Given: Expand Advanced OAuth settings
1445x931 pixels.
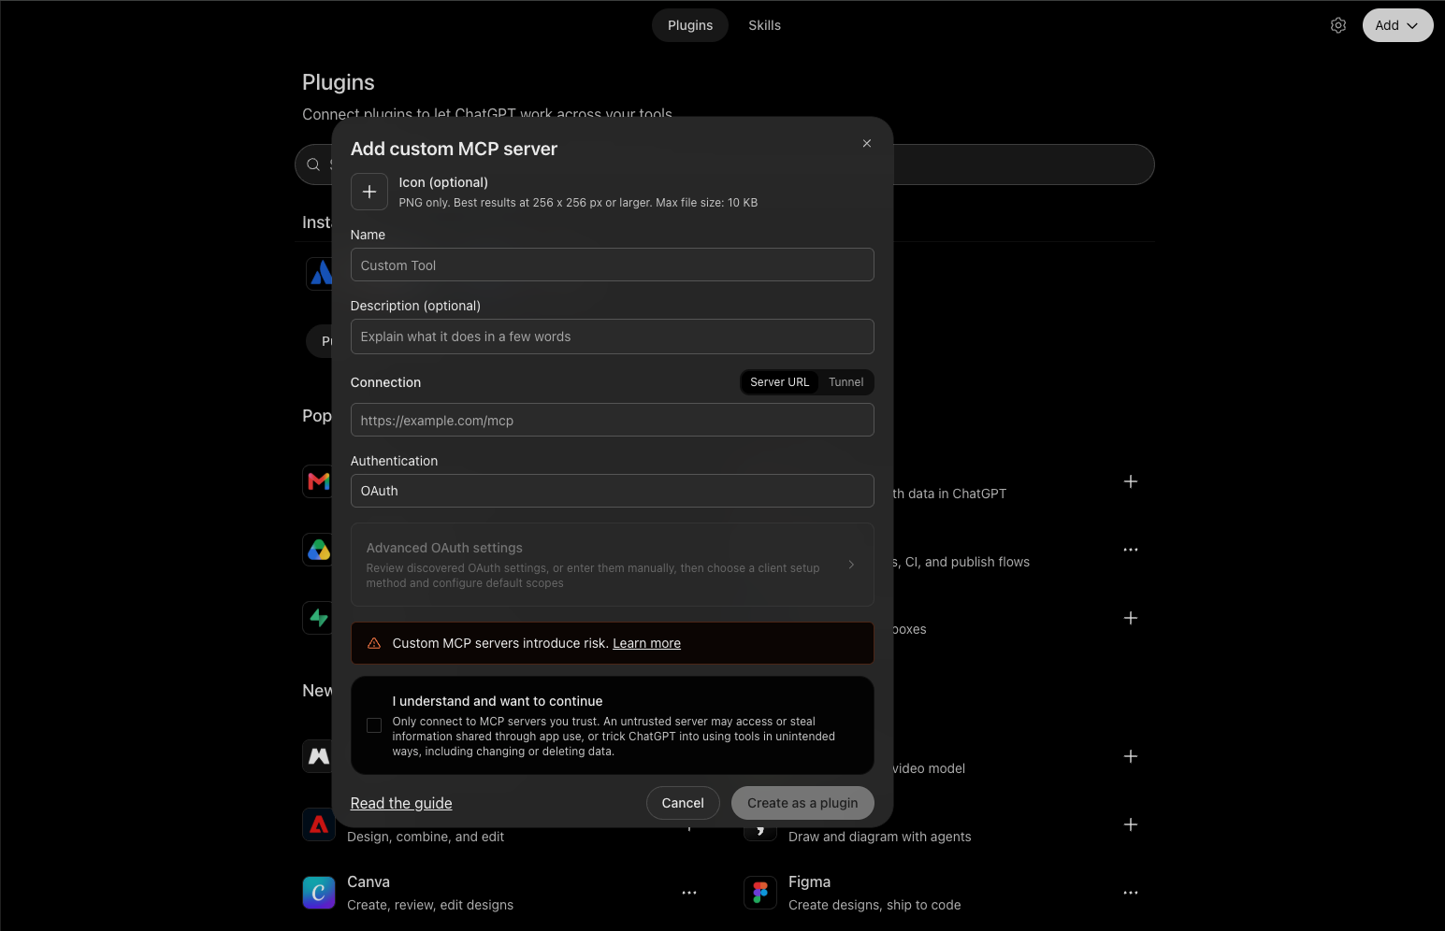Looking at the screenshot, I should click(613, 565).
